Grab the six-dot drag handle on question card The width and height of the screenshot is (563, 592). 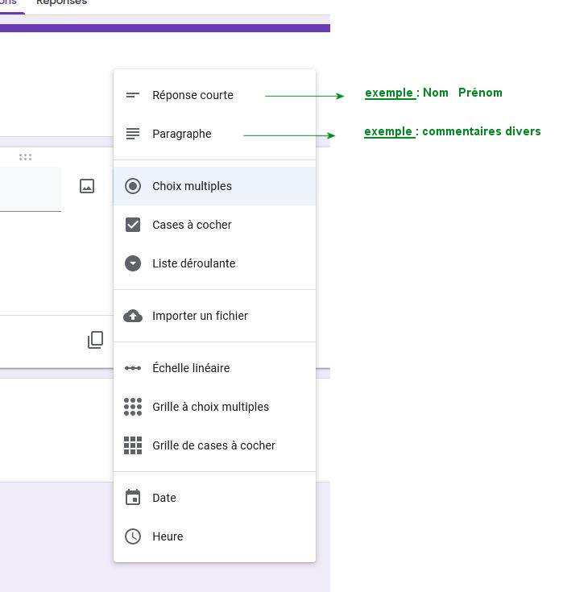[x=25, y=157]
